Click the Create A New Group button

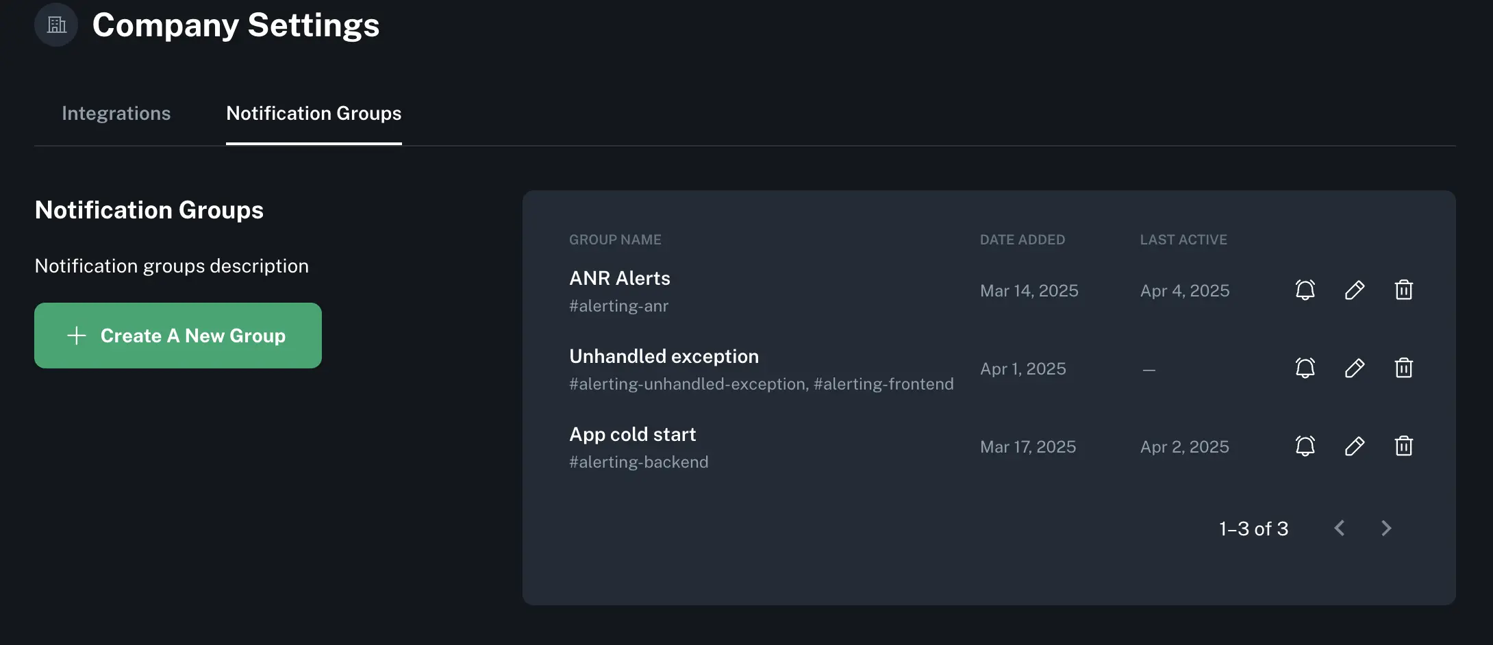point(177,336)
